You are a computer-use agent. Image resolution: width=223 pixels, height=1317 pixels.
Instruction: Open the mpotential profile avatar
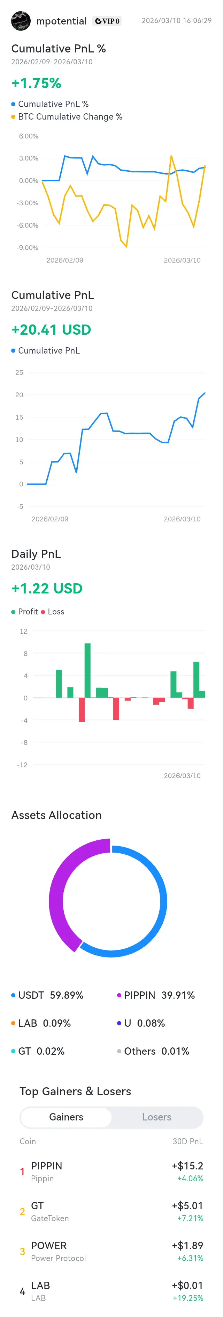[x=21, y=21]
